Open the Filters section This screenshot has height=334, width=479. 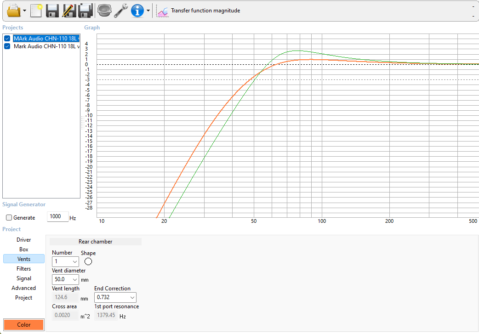pos(24,269)
